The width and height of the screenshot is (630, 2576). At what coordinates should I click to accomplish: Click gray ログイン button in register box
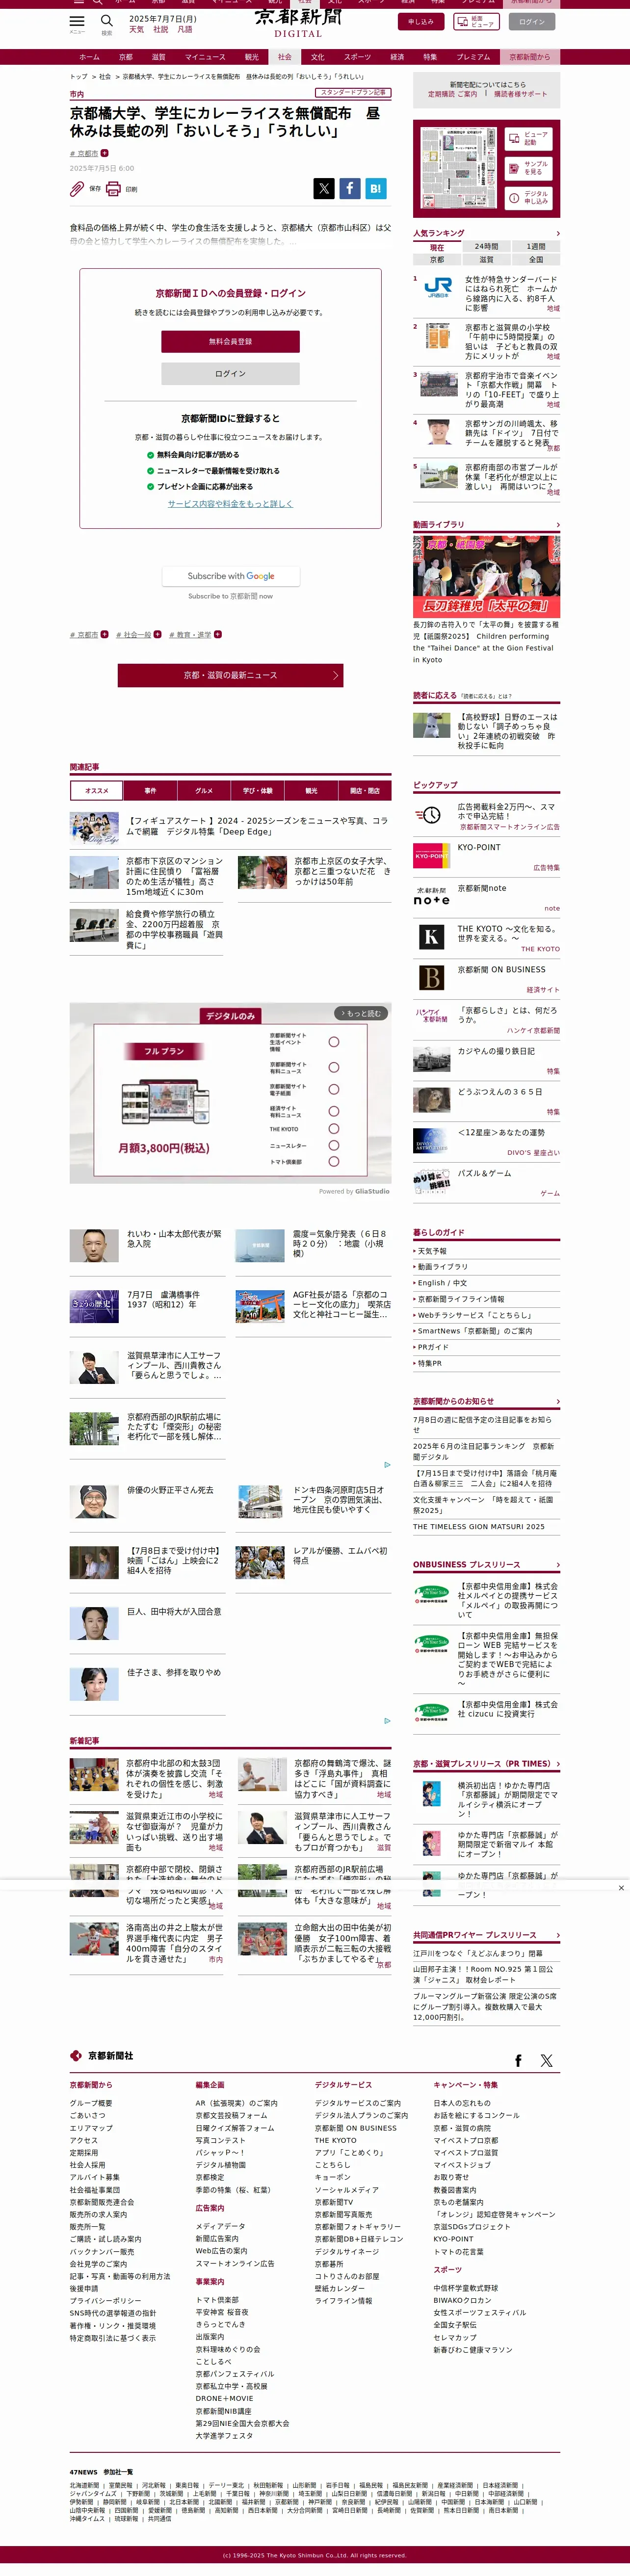(230, 373)
